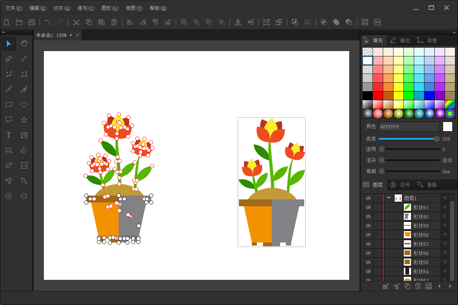The width and height of the screenshot is (458, 305).
Task: Select the Pen tool
Action: tap(9, 59)
